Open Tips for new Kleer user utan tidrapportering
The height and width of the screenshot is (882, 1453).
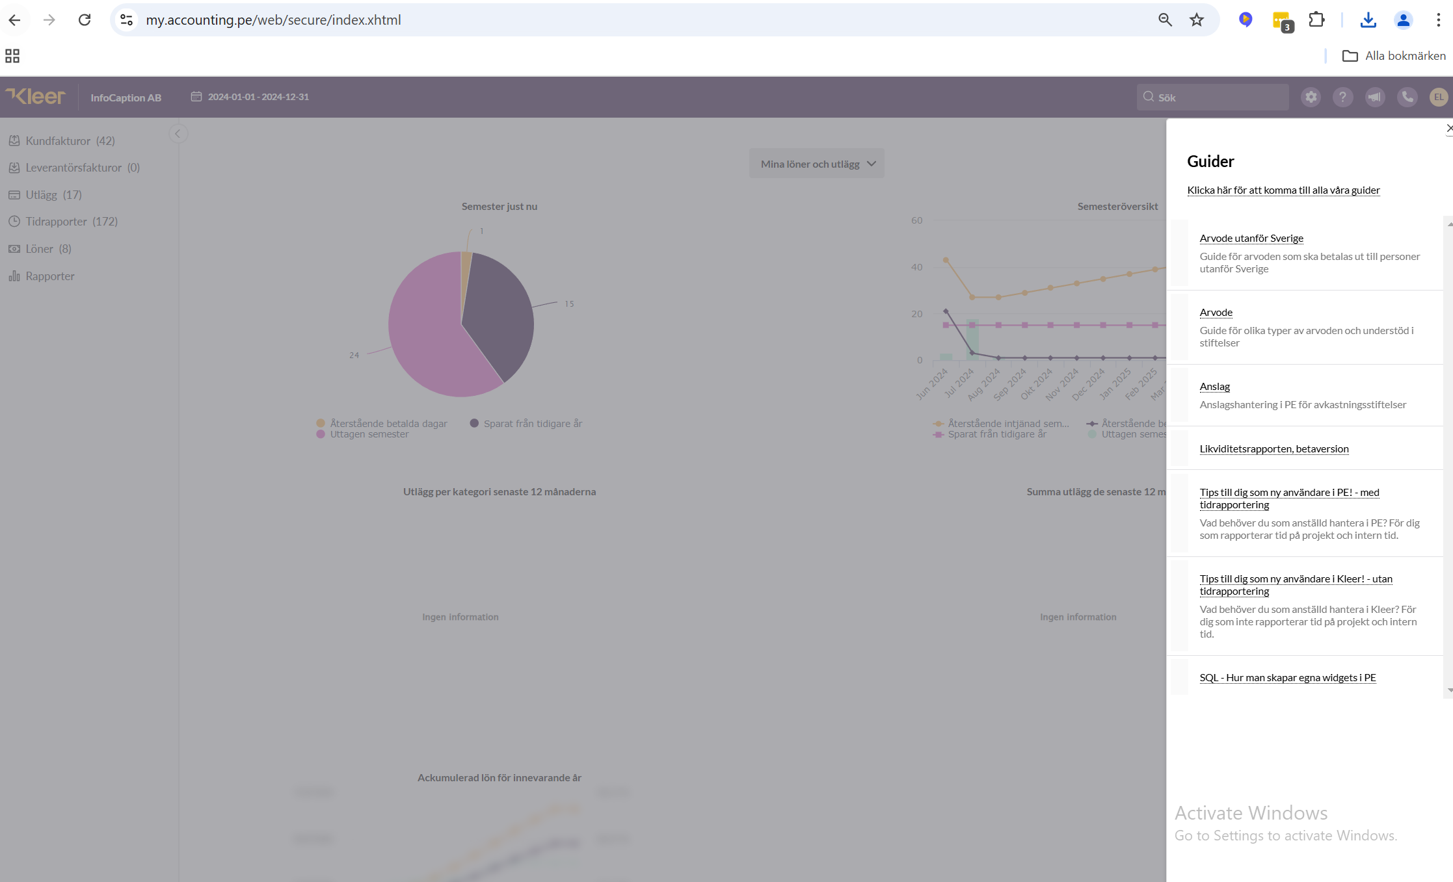coord(1296,585)
